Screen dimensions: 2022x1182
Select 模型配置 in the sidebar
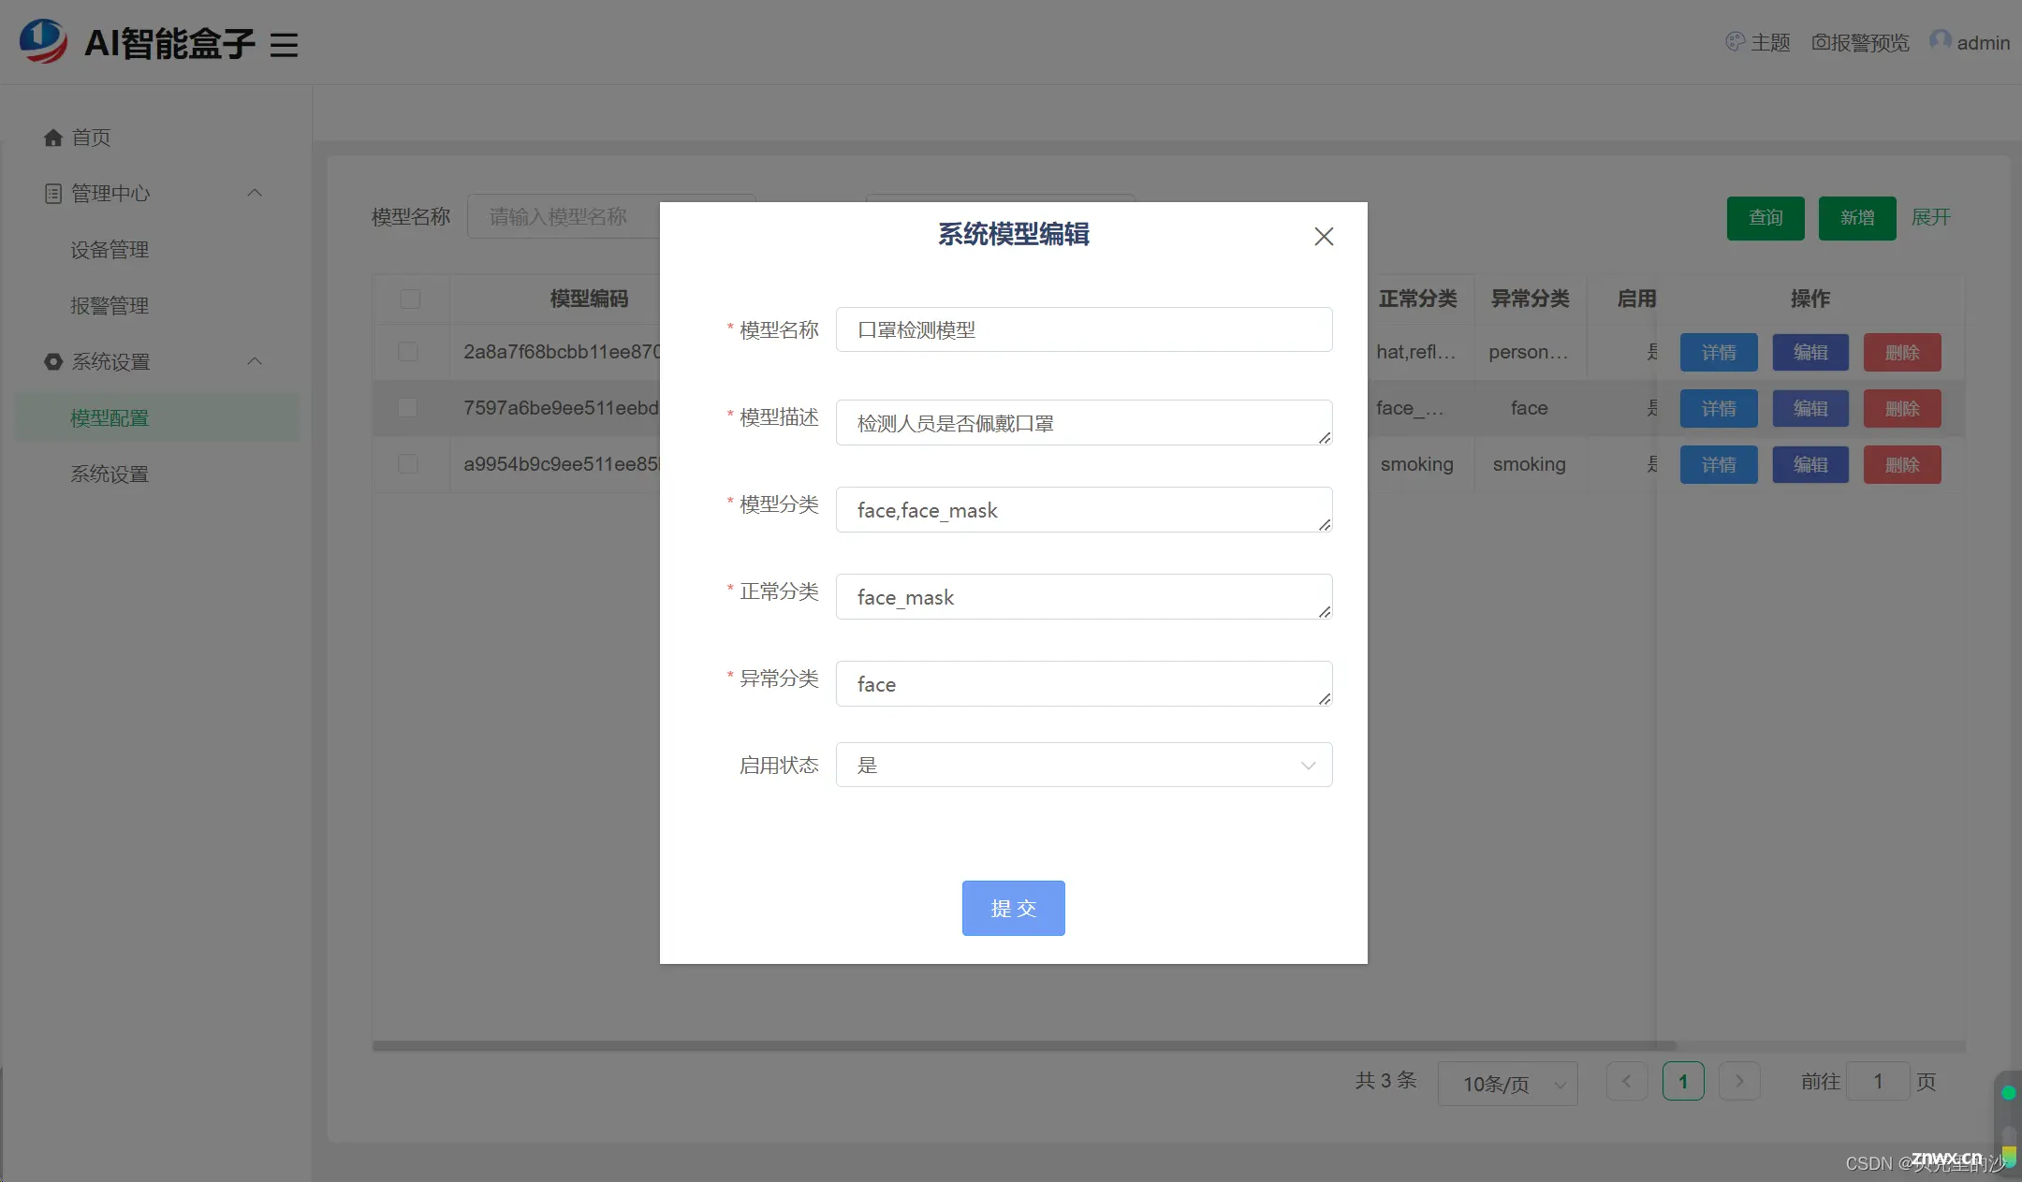pyautogui.click(x=157, y=418)
